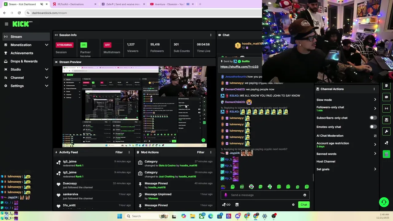This screenshot has width=393, height=221.
Task: Open the hamburger menu beside the Kick logo
Action: (x=6, y=24)
